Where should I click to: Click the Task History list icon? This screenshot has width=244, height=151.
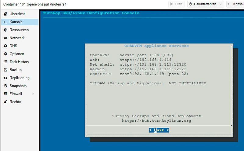pos(5,62)
